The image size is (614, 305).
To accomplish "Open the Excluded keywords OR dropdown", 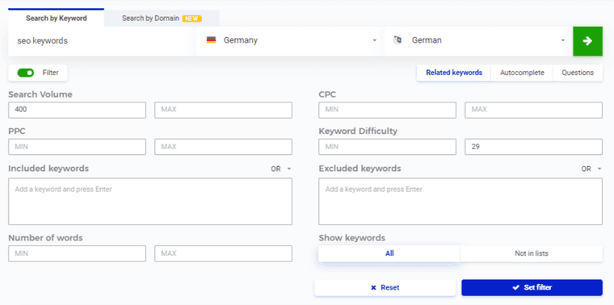I will point(591,169).
